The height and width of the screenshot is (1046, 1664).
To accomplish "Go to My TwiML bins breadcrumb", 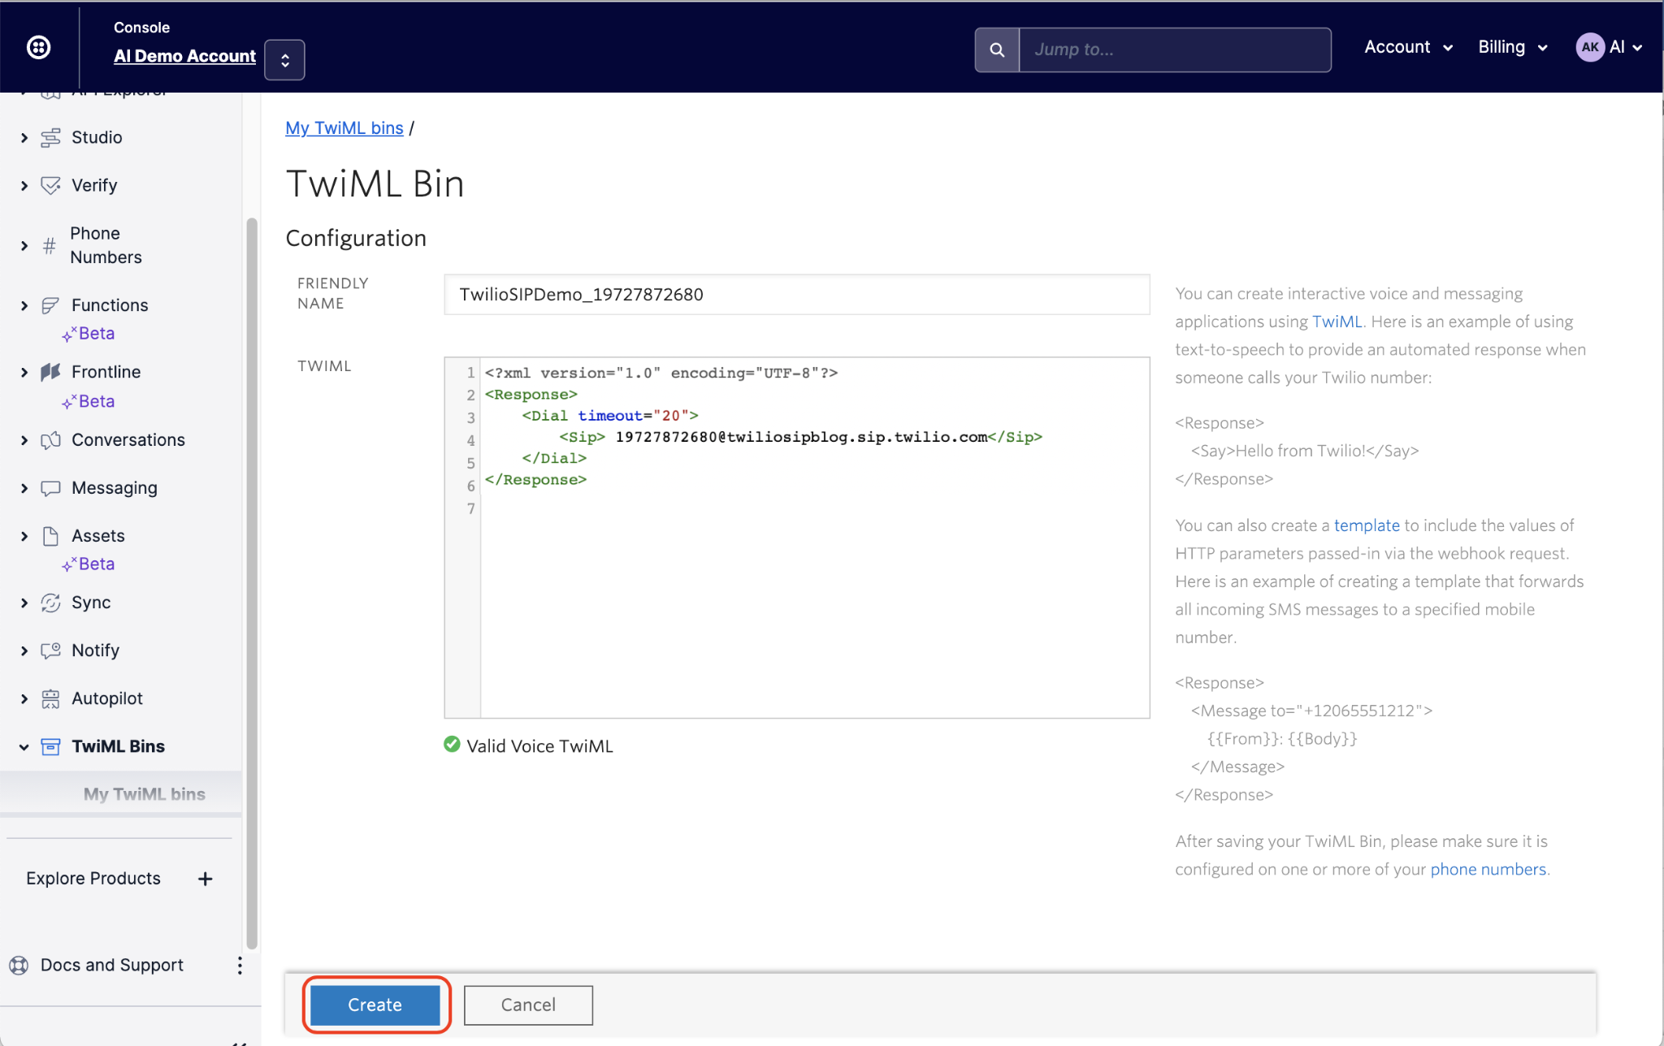I will pyautogui.click(x=344, y=128).
